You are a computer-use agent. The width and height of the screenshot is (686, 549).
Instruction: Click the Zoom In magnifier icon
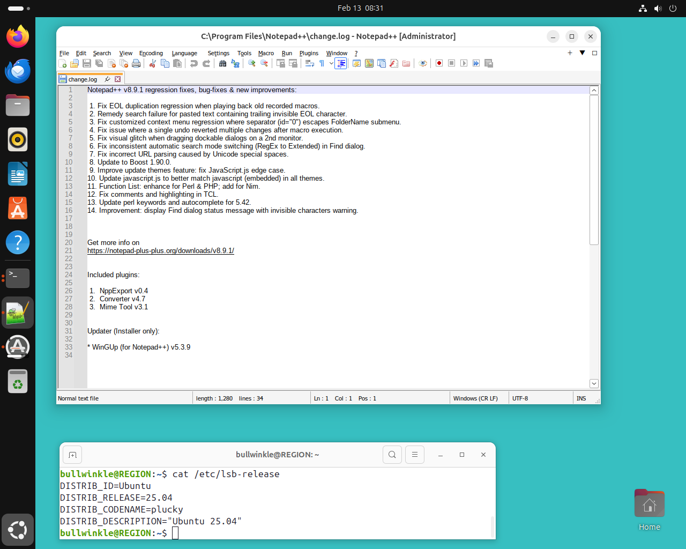tap(251, 63)
